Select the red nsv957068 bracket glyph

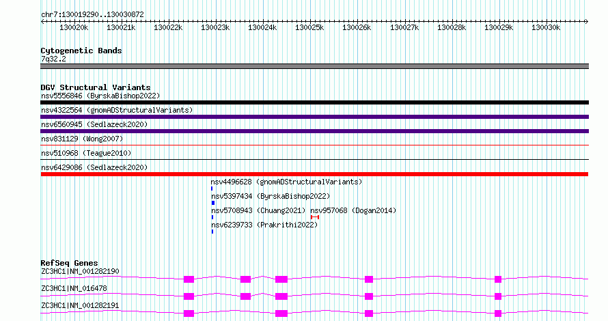click(315, 217)
